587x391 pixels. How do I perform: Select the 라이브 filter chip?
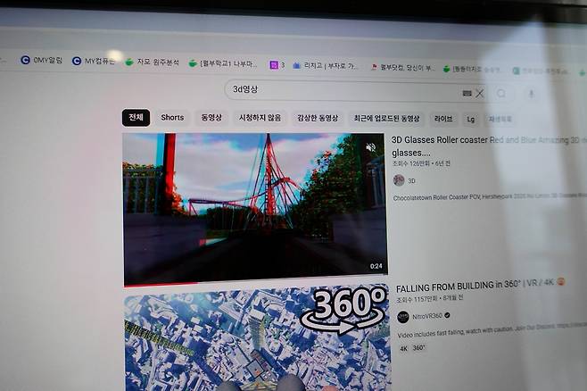tap(442, 118)
